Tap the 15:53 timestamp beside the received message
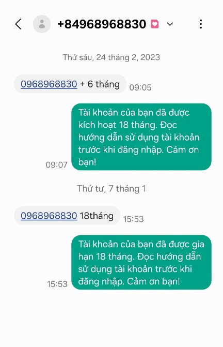Image resolution: width=223 pixels, height=347 pixels. coord(133,219)
